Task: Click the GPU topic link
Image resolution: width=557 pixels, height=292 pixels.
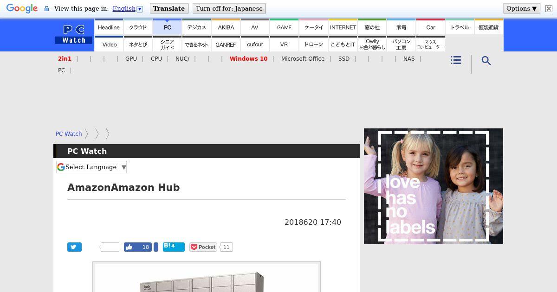Action: 131,59
